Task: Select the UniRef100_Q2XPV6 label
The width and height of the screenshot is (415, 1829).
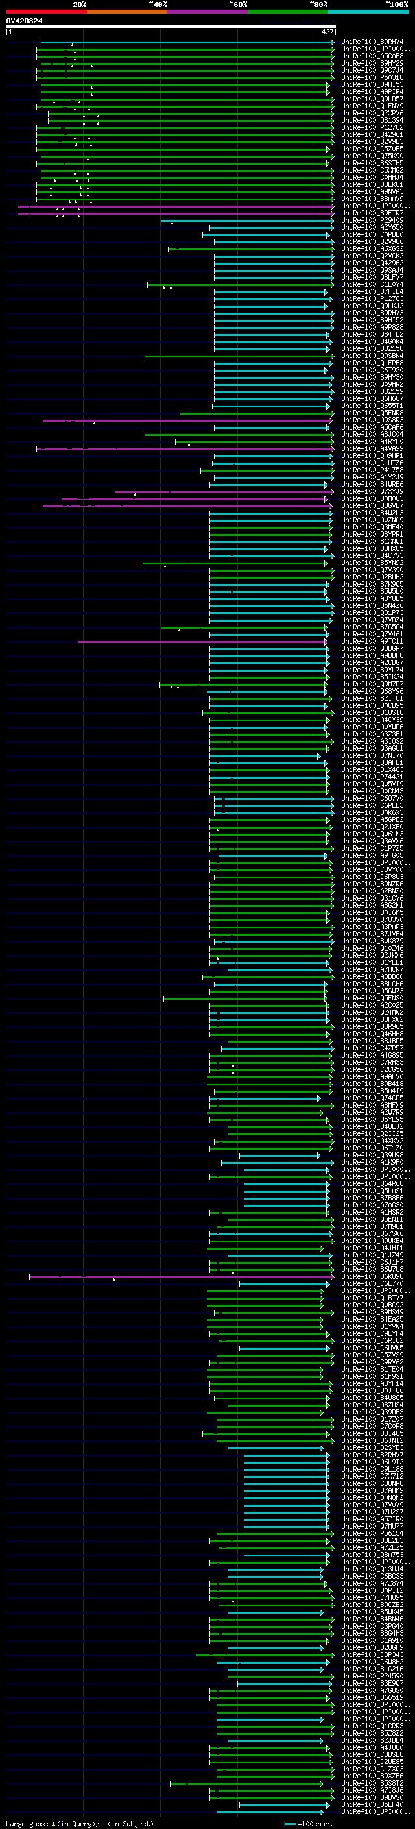Action: pyautogui.click(x=372, y=113)
